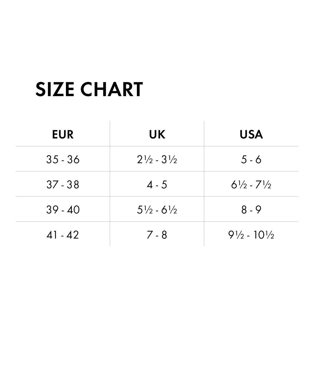Click the USA 5 - 6 cell
Image resolution: width=314 pixels, height=377 pixels.
(251, 159)
